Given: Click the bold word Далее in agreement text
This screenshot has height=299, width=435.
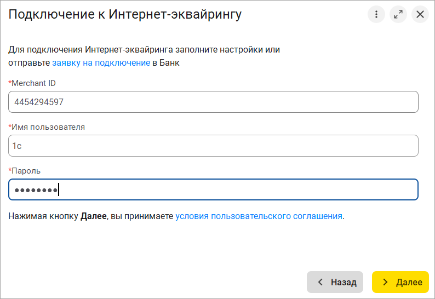Looking at the screenshot, I should click(x=93, y=216).
